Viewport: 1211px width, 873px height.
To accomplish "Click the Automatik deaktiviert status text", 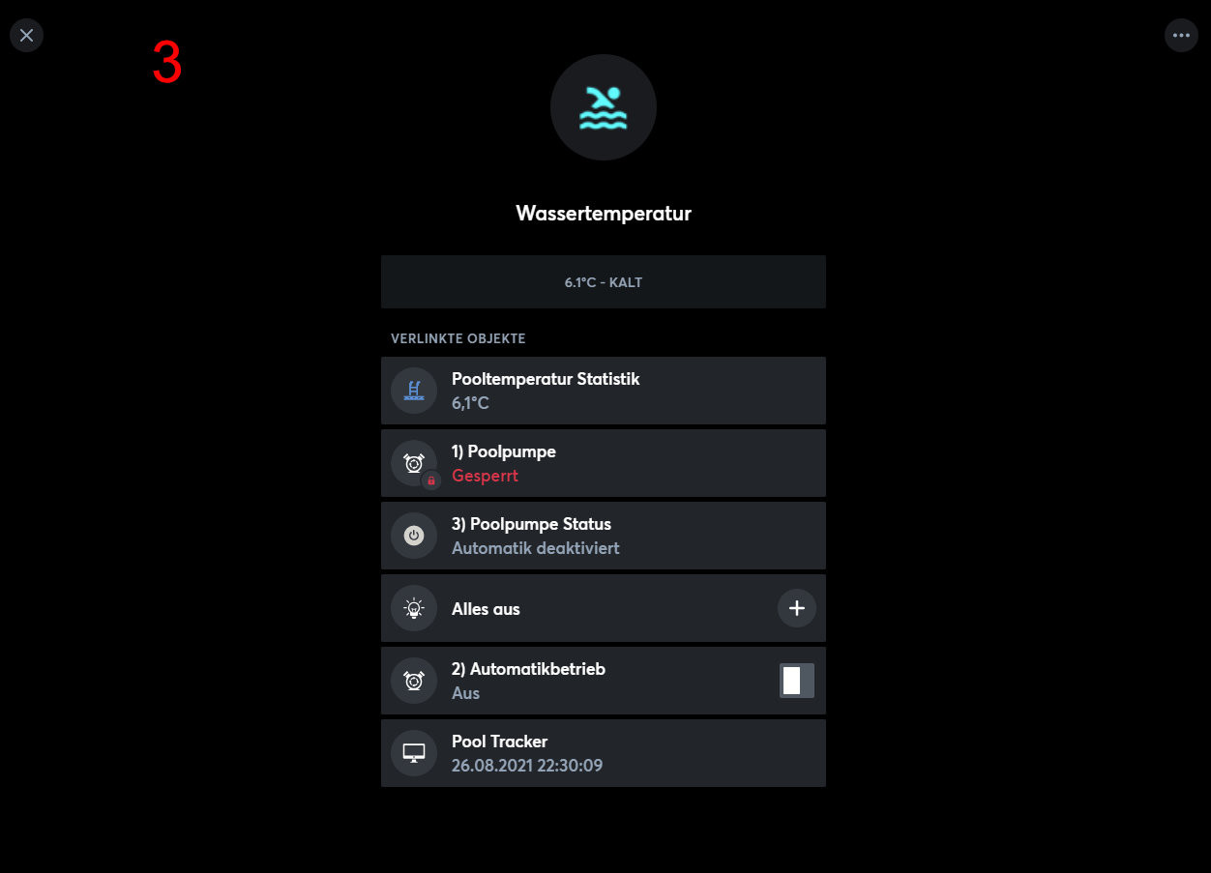I will [x=535, y=548].
